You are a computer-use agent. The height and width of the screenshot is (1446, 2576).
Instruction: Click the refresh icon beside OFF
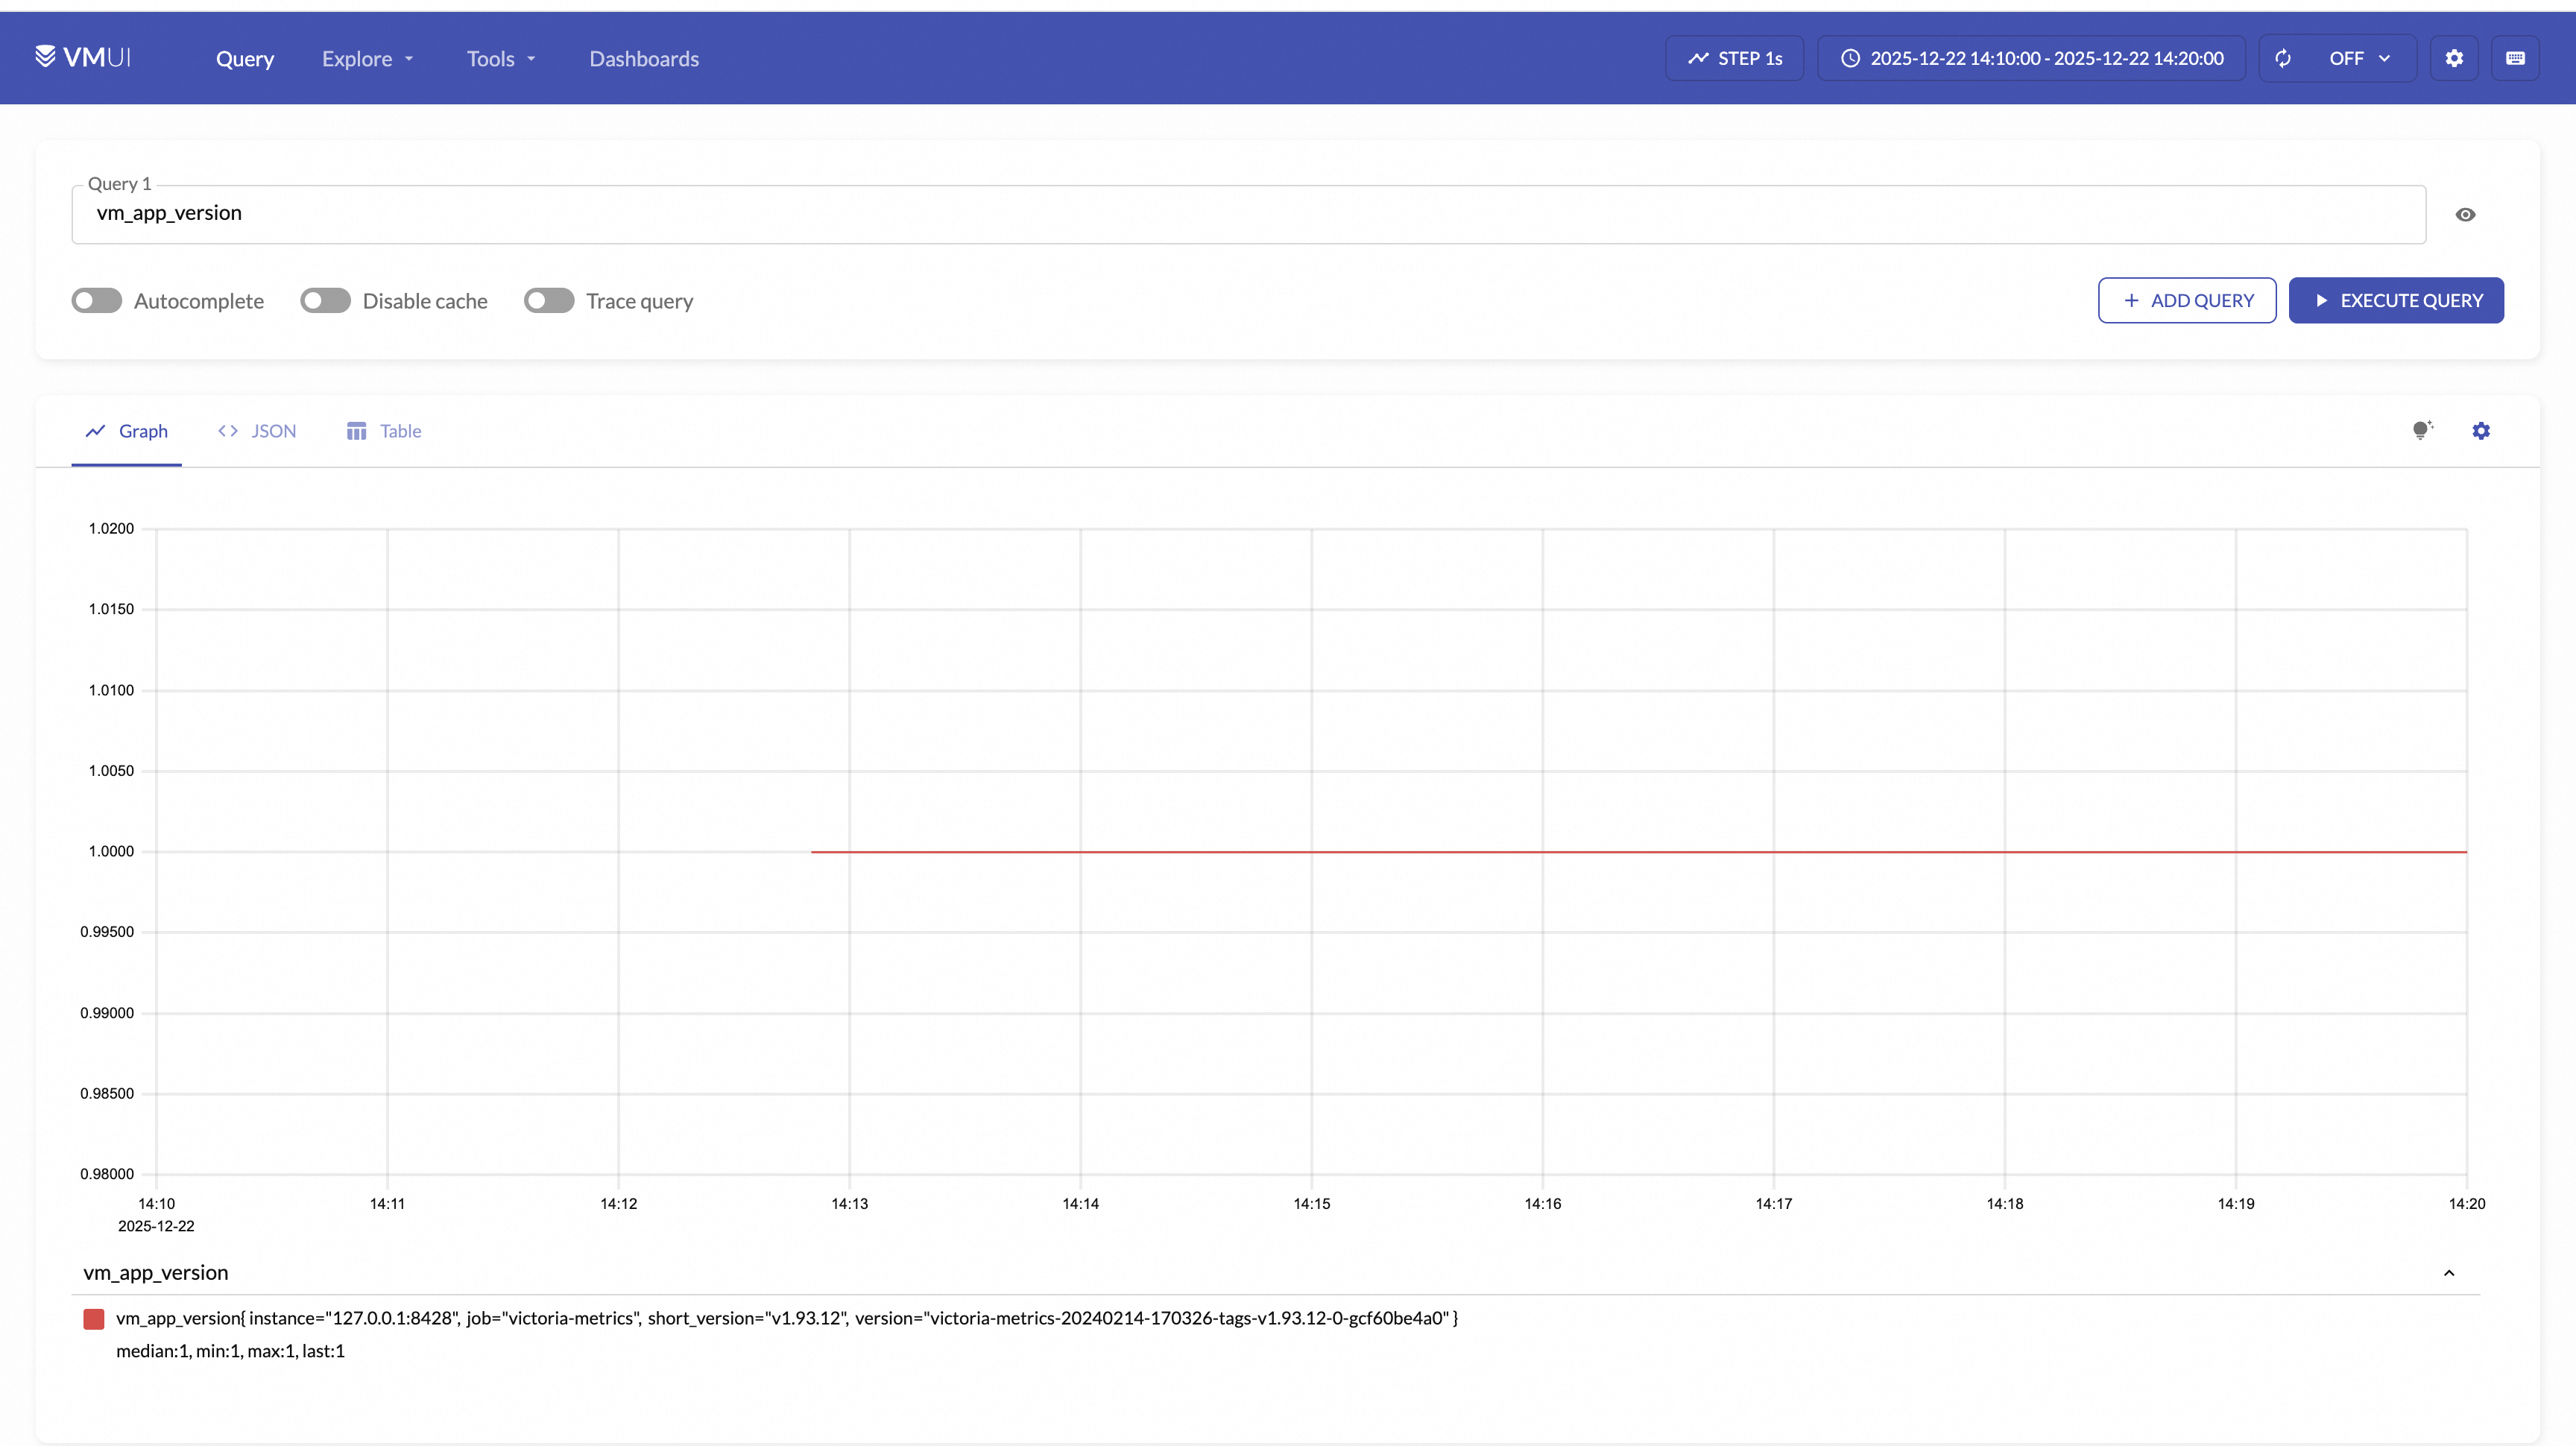[2283, 58]
